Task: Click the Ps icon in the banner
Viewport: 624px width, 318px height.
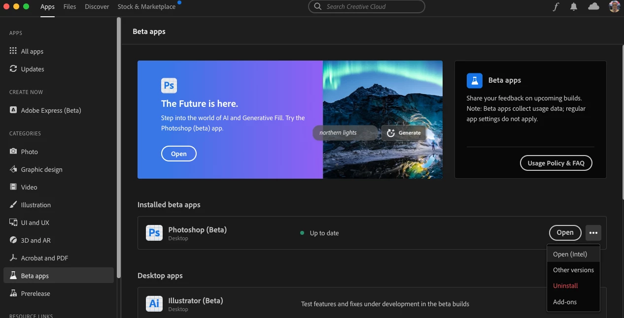Action: tap(169, 85)
